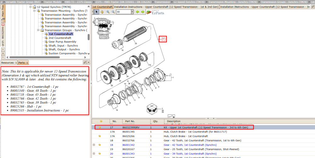Open Versatile Tractor Group (BVI) breadcrumb

coord(23,2)
